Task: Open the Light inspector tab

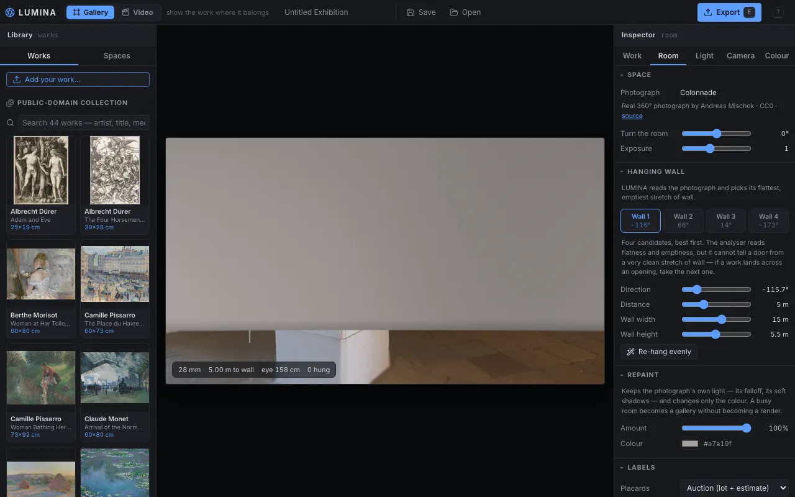Action: pyautogui.click(x=704, y=56)
